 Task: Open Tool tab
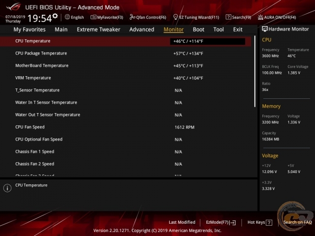click(219, 29)
